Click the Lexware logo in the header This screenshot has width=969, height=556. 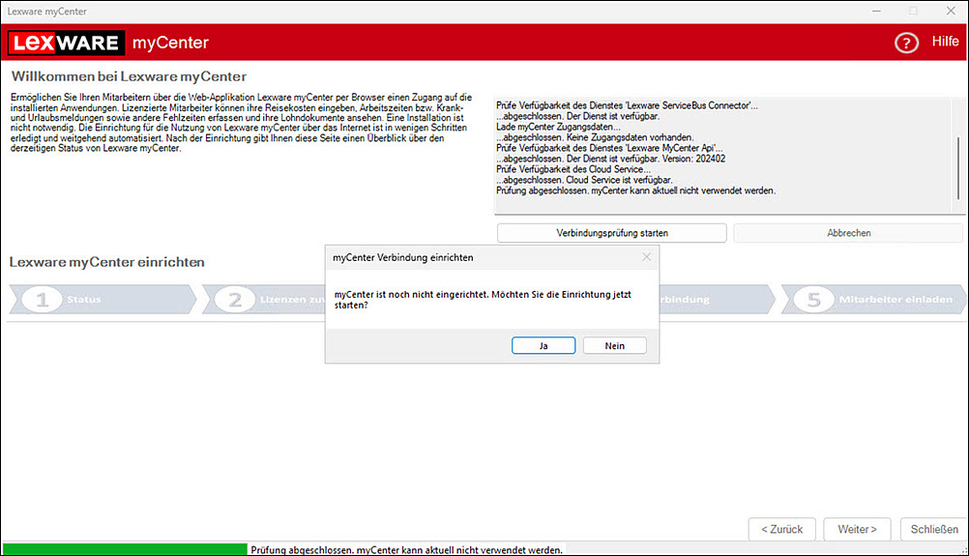66,43
